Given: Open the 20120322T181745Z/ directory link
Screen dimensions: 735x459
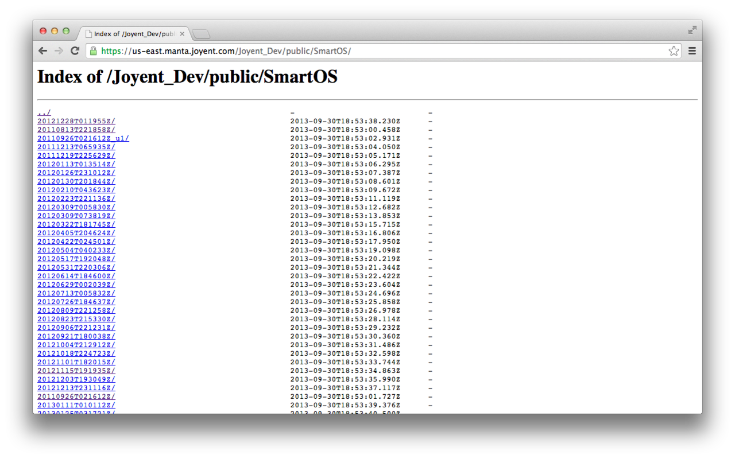Looking at the screenshot, I should (76, 224).
